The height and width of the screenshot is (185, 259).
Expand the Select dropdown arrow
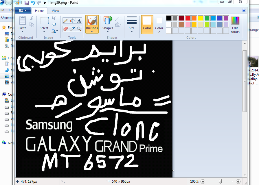[x=44, y=32]
